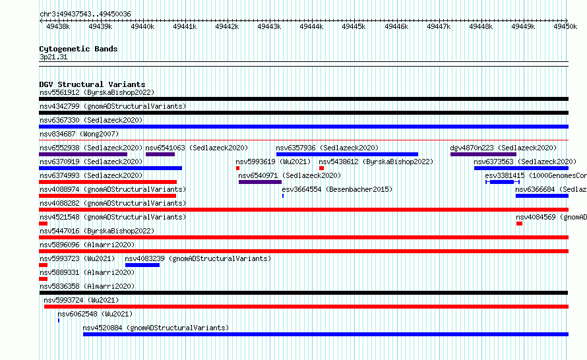The width and height of the screenshot is (587, 360).
Task: Open nsv6357936 (Sedlazeck2020) label
Action: pos(328,148)
